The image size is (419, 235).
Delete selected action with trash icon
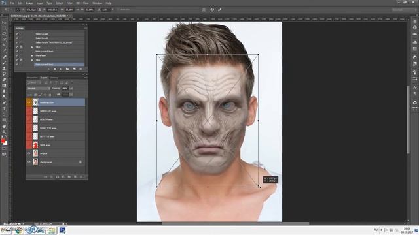pos(81,69)
